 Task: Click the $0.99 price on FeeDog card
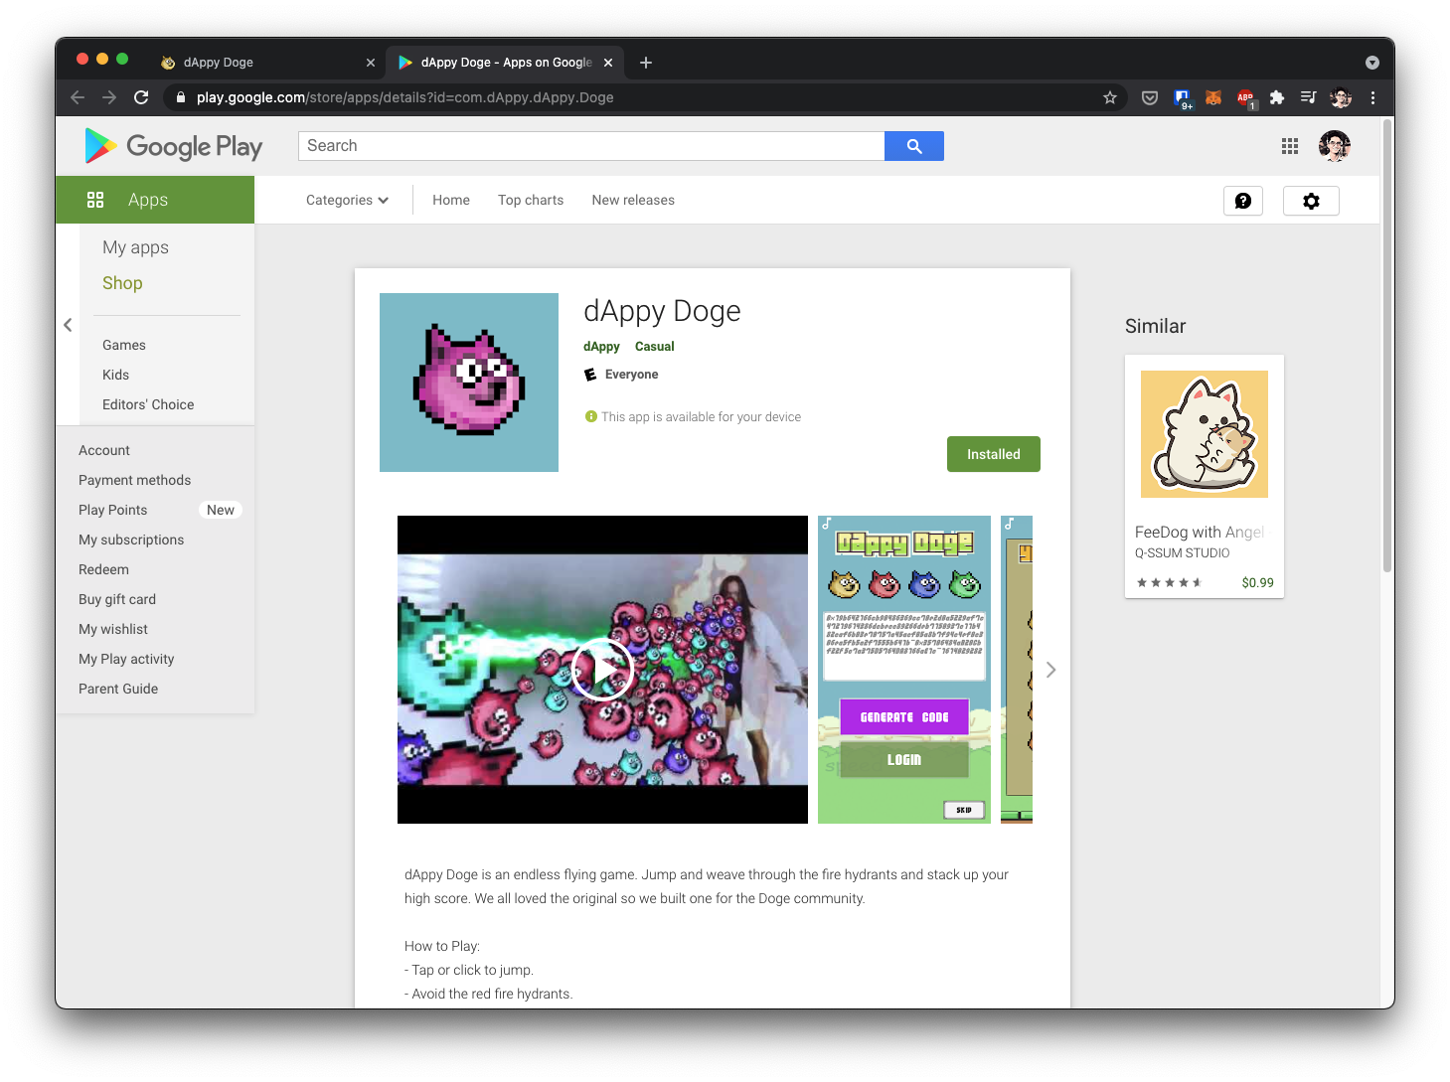click(x=1257, y=583)
